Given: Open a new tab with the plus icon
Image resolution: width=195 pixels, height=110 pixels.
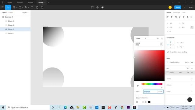Looking at the screenshot, I should (49, 2).
